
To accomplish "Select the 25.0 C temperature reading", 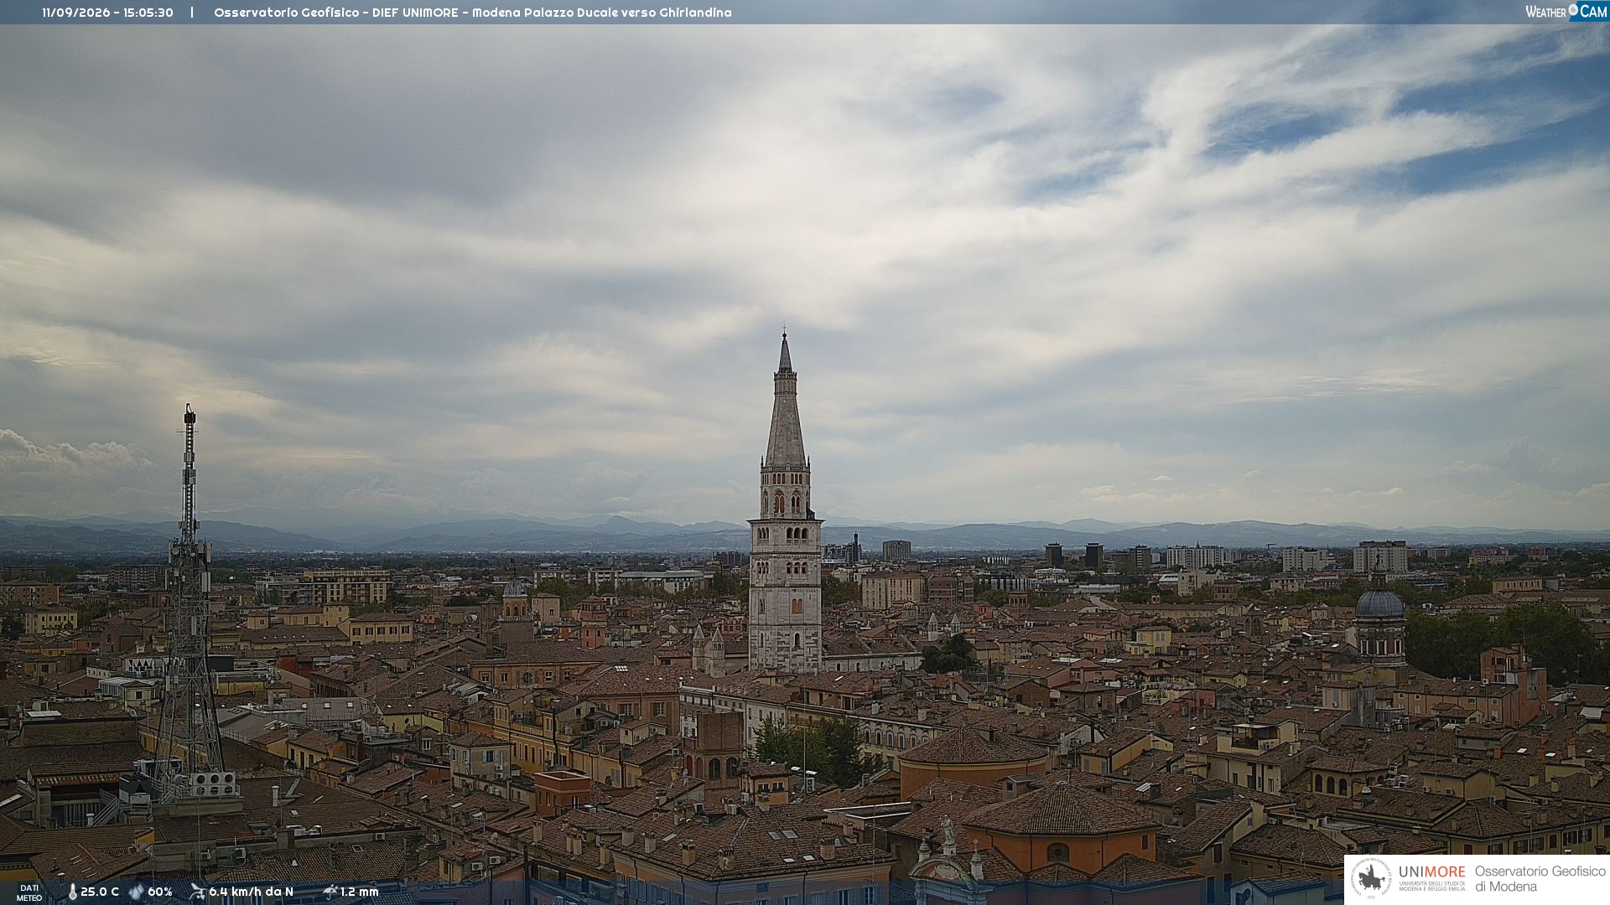I will tap(100, 892).
